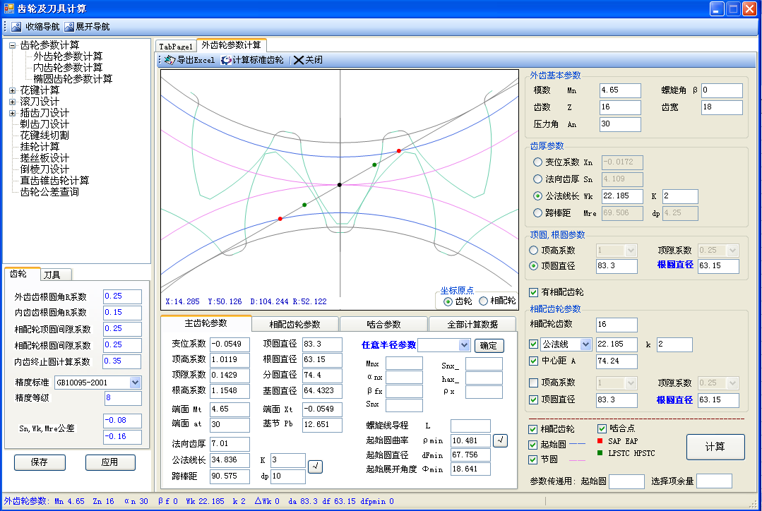Expand the 花键计算 tree node
Screen dimensions: 762x511
click(13, 90)
